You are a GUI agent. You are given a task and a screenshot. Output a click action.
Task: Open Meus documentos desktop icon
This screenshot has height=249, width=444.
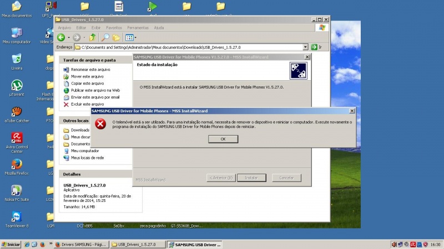17,9
